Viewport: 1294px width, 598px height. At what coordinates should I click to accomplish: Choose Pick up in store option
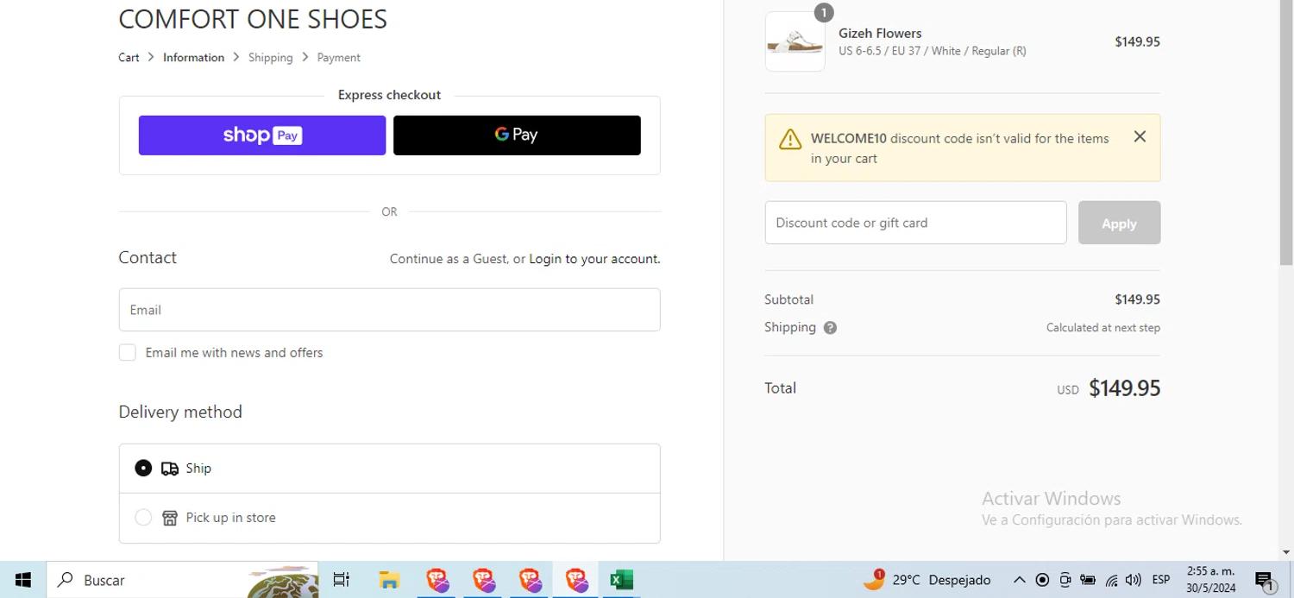coord(143,518)
